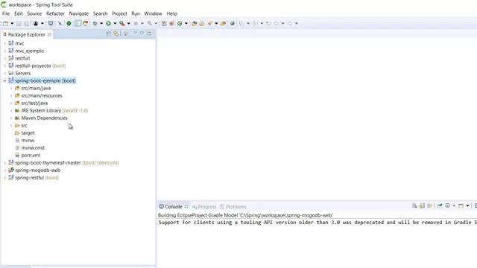
Task: Maximize the Package Explorer view
Action: coord(149,33)
